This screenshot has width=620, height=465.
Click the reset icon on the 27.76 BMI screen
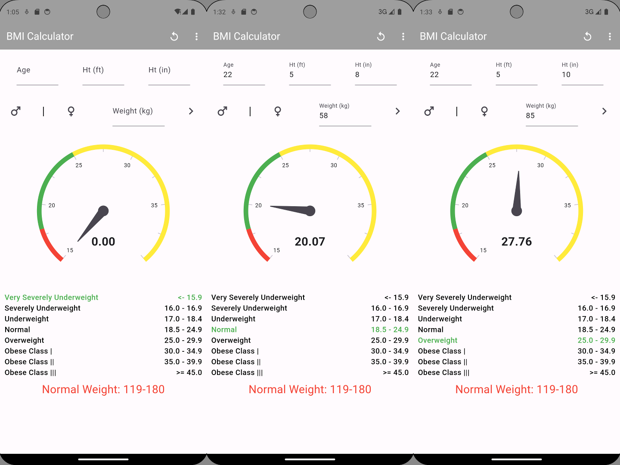587,37
